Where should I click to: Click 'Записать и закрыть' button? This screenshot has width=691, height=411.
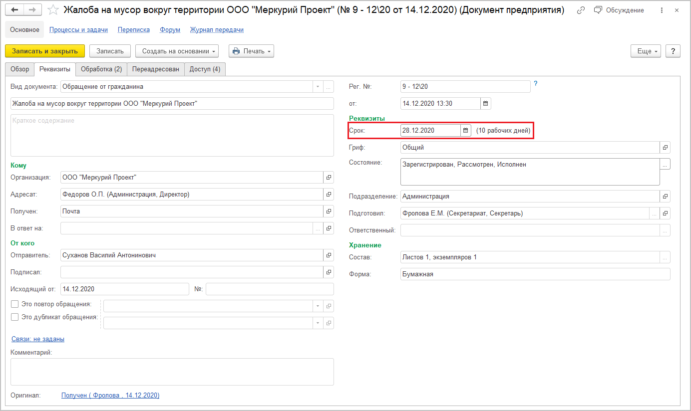(45, 51)
